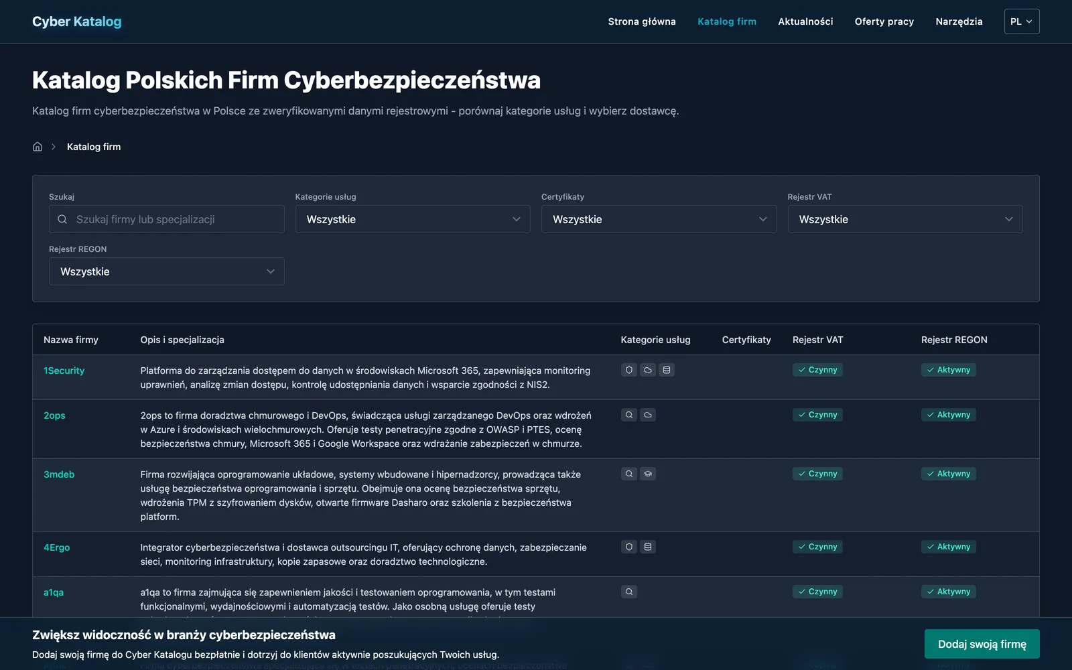Click the Czynny badge in 4Ergo row
Screen dimensions: 1072x670
[x=817, y=547]
